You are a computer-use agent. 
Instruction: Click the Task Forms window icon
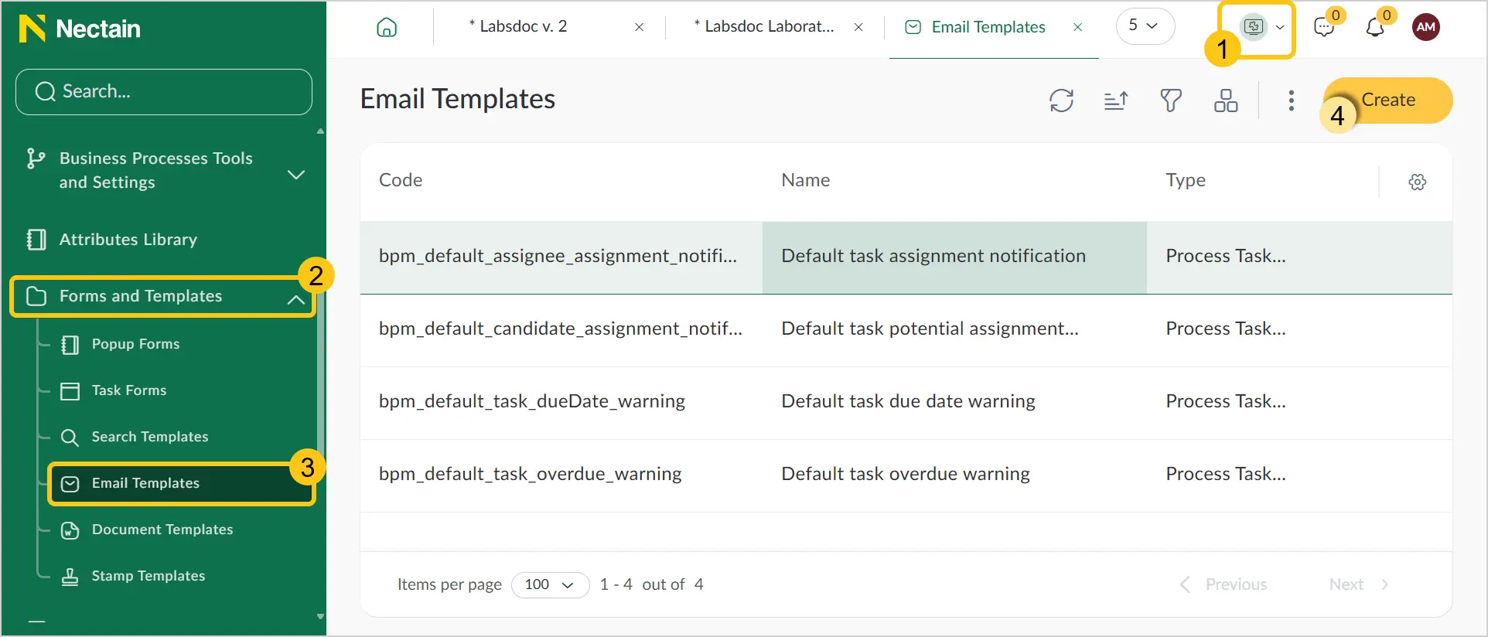tap(70, 390)
